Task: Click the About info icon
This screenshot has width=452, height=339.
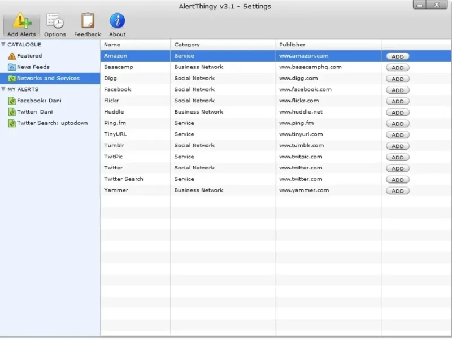Action: pyautogui.click(x=117, y=21)
